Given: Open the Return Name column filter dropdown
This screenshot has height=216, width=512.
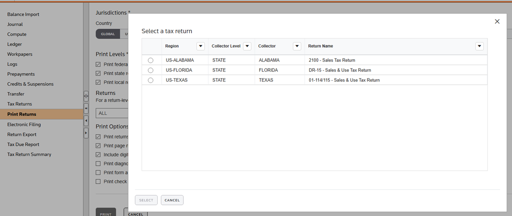Looking at the screenshot, I should tap(479, 46).
